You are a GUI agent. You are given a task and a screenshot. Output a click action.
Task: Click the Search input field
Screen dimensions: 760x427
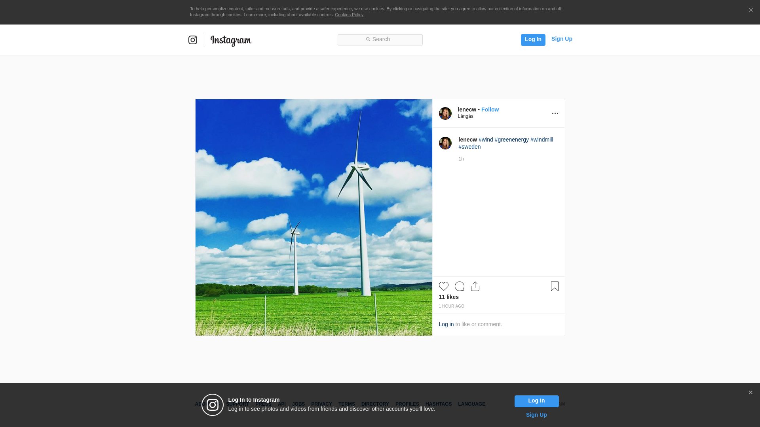(x=380, y=40)
